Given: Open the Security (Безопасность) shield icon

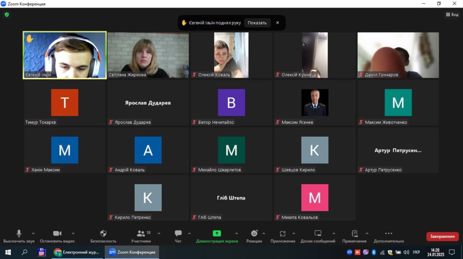Looking at the screenshot, I should coord(103,234).
